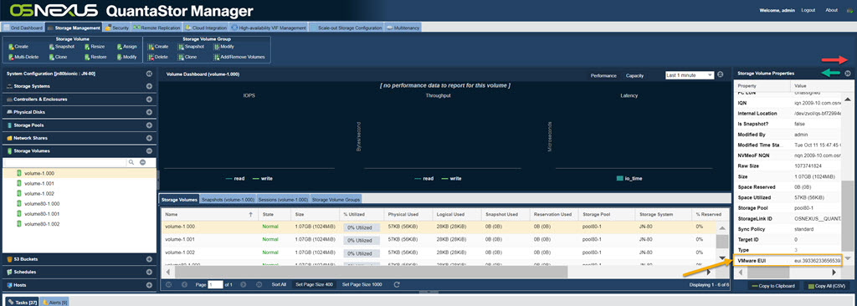Screen dimensions: 857x306
Task: Expand the Hosts section
Action: tap(149, 285)
